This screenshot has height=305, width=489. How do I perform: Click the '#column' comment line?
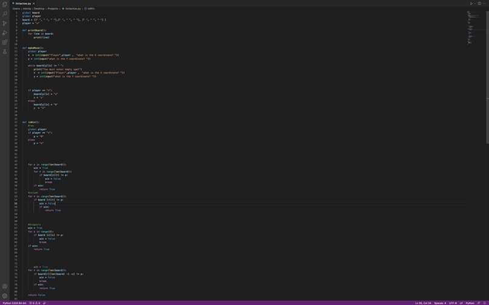tap(33, 192)
